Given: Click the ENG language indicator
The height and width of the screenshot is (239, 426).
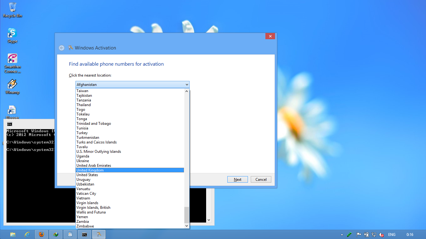Looking at the screenshot, I should 392,235.
